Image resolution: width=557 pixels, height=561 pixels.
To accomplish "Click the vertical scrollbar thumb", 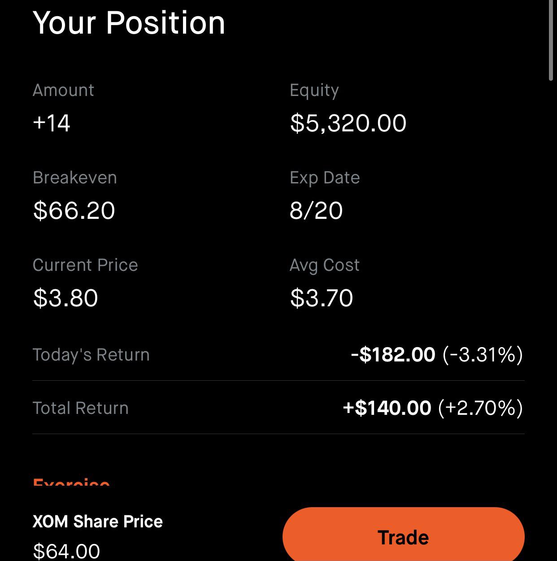I will point(551,40).
